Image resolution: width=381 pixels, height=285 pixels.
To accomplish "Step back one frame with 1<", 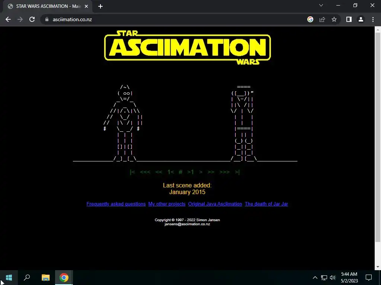I will (x=170, y=172).
